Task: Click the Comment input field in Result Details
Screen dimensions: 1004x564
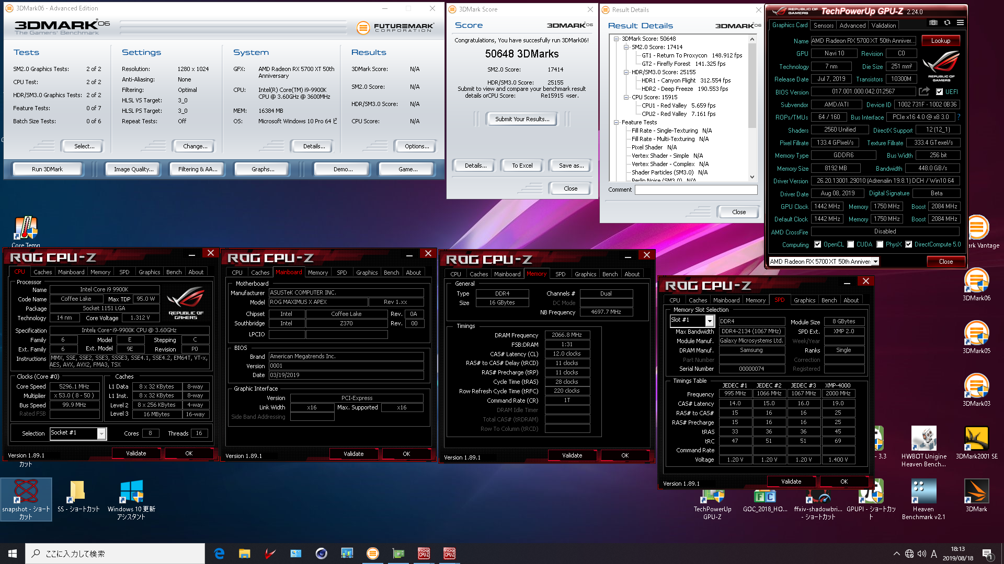Action: (696, 190)
